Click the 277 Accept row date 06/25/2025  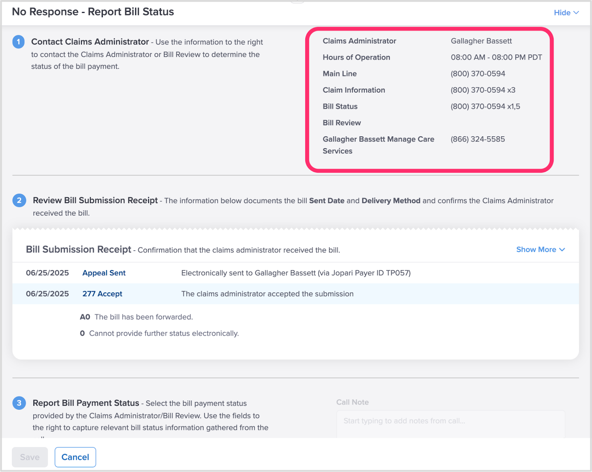(x=47, y=294)
